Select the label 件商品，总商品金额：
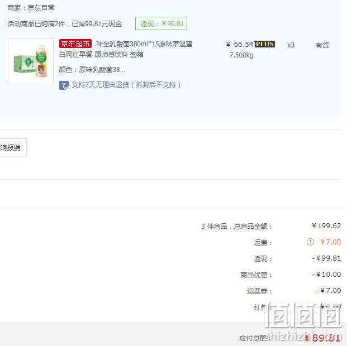The image size is (347, 346). tap(240, 226)
